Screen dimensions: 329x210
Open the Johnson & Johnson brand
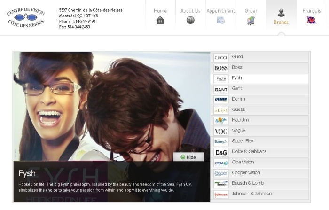251,194
